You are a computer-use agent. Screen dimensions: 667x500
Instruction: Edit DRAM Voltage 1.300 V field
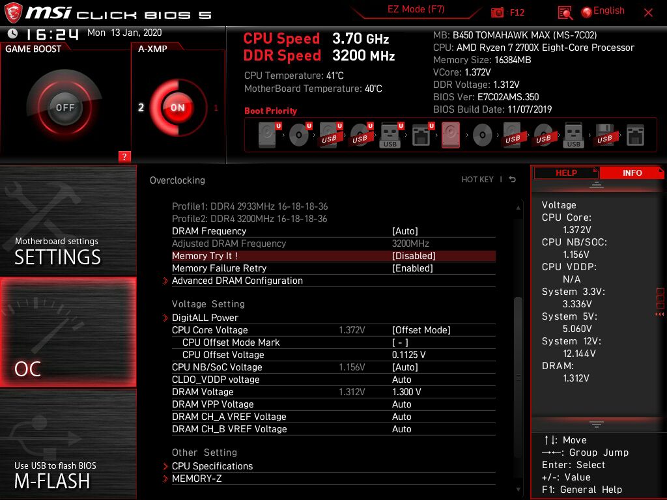406,391
